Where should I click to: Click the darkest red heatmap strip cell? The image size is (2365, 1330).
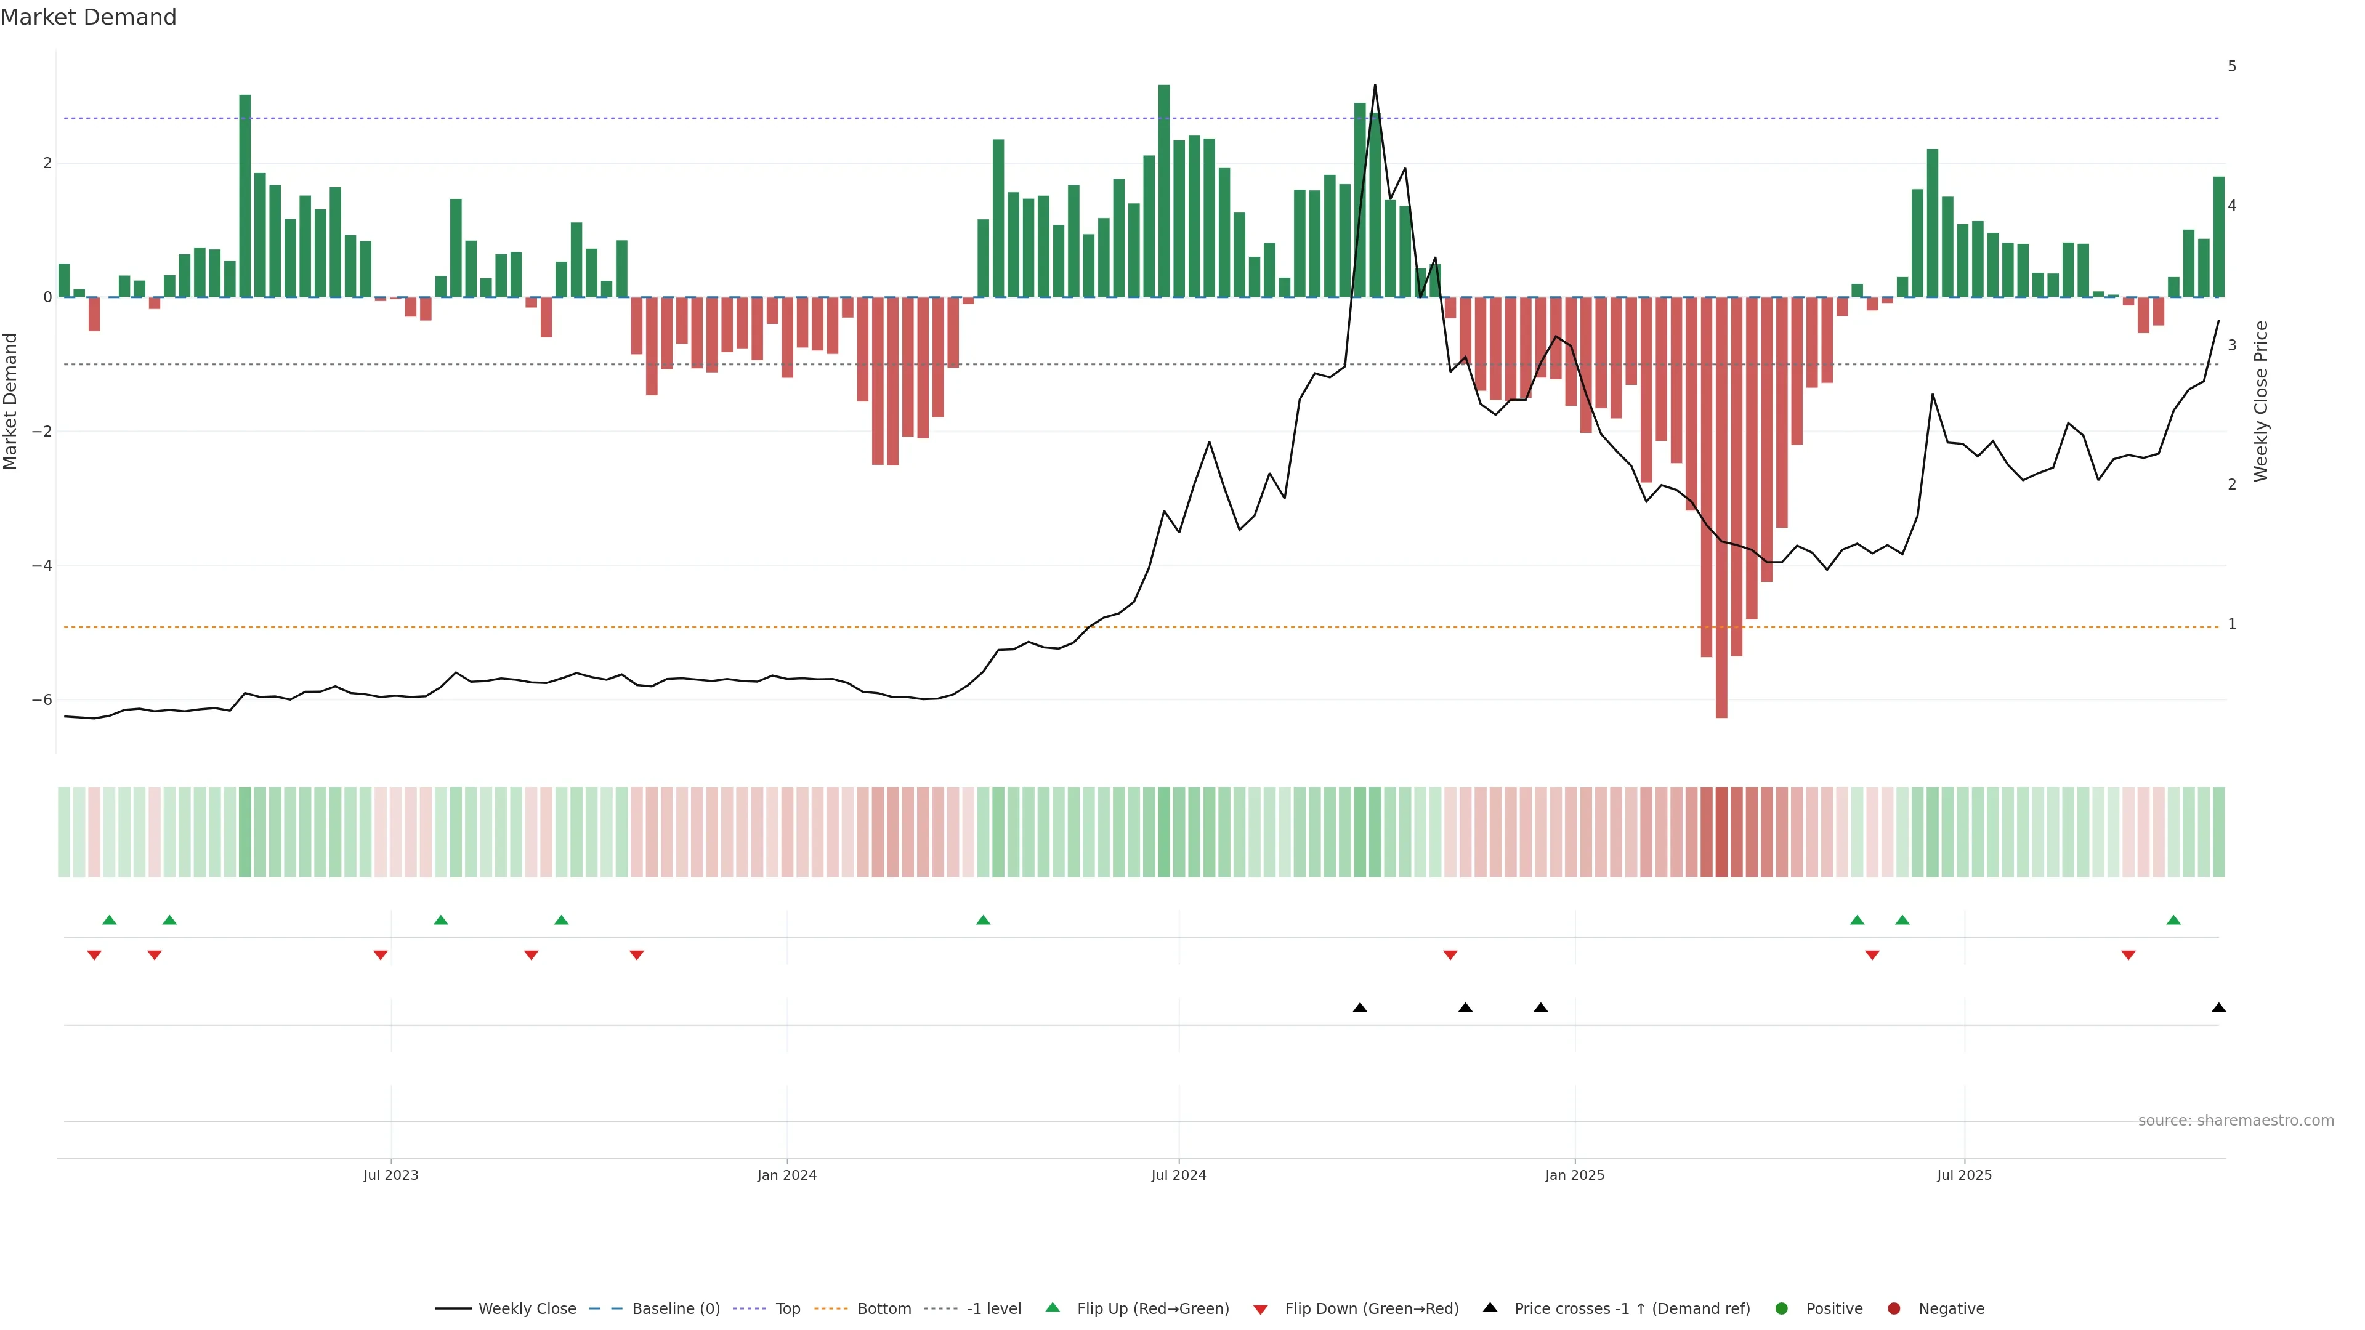pos(1721,832)
